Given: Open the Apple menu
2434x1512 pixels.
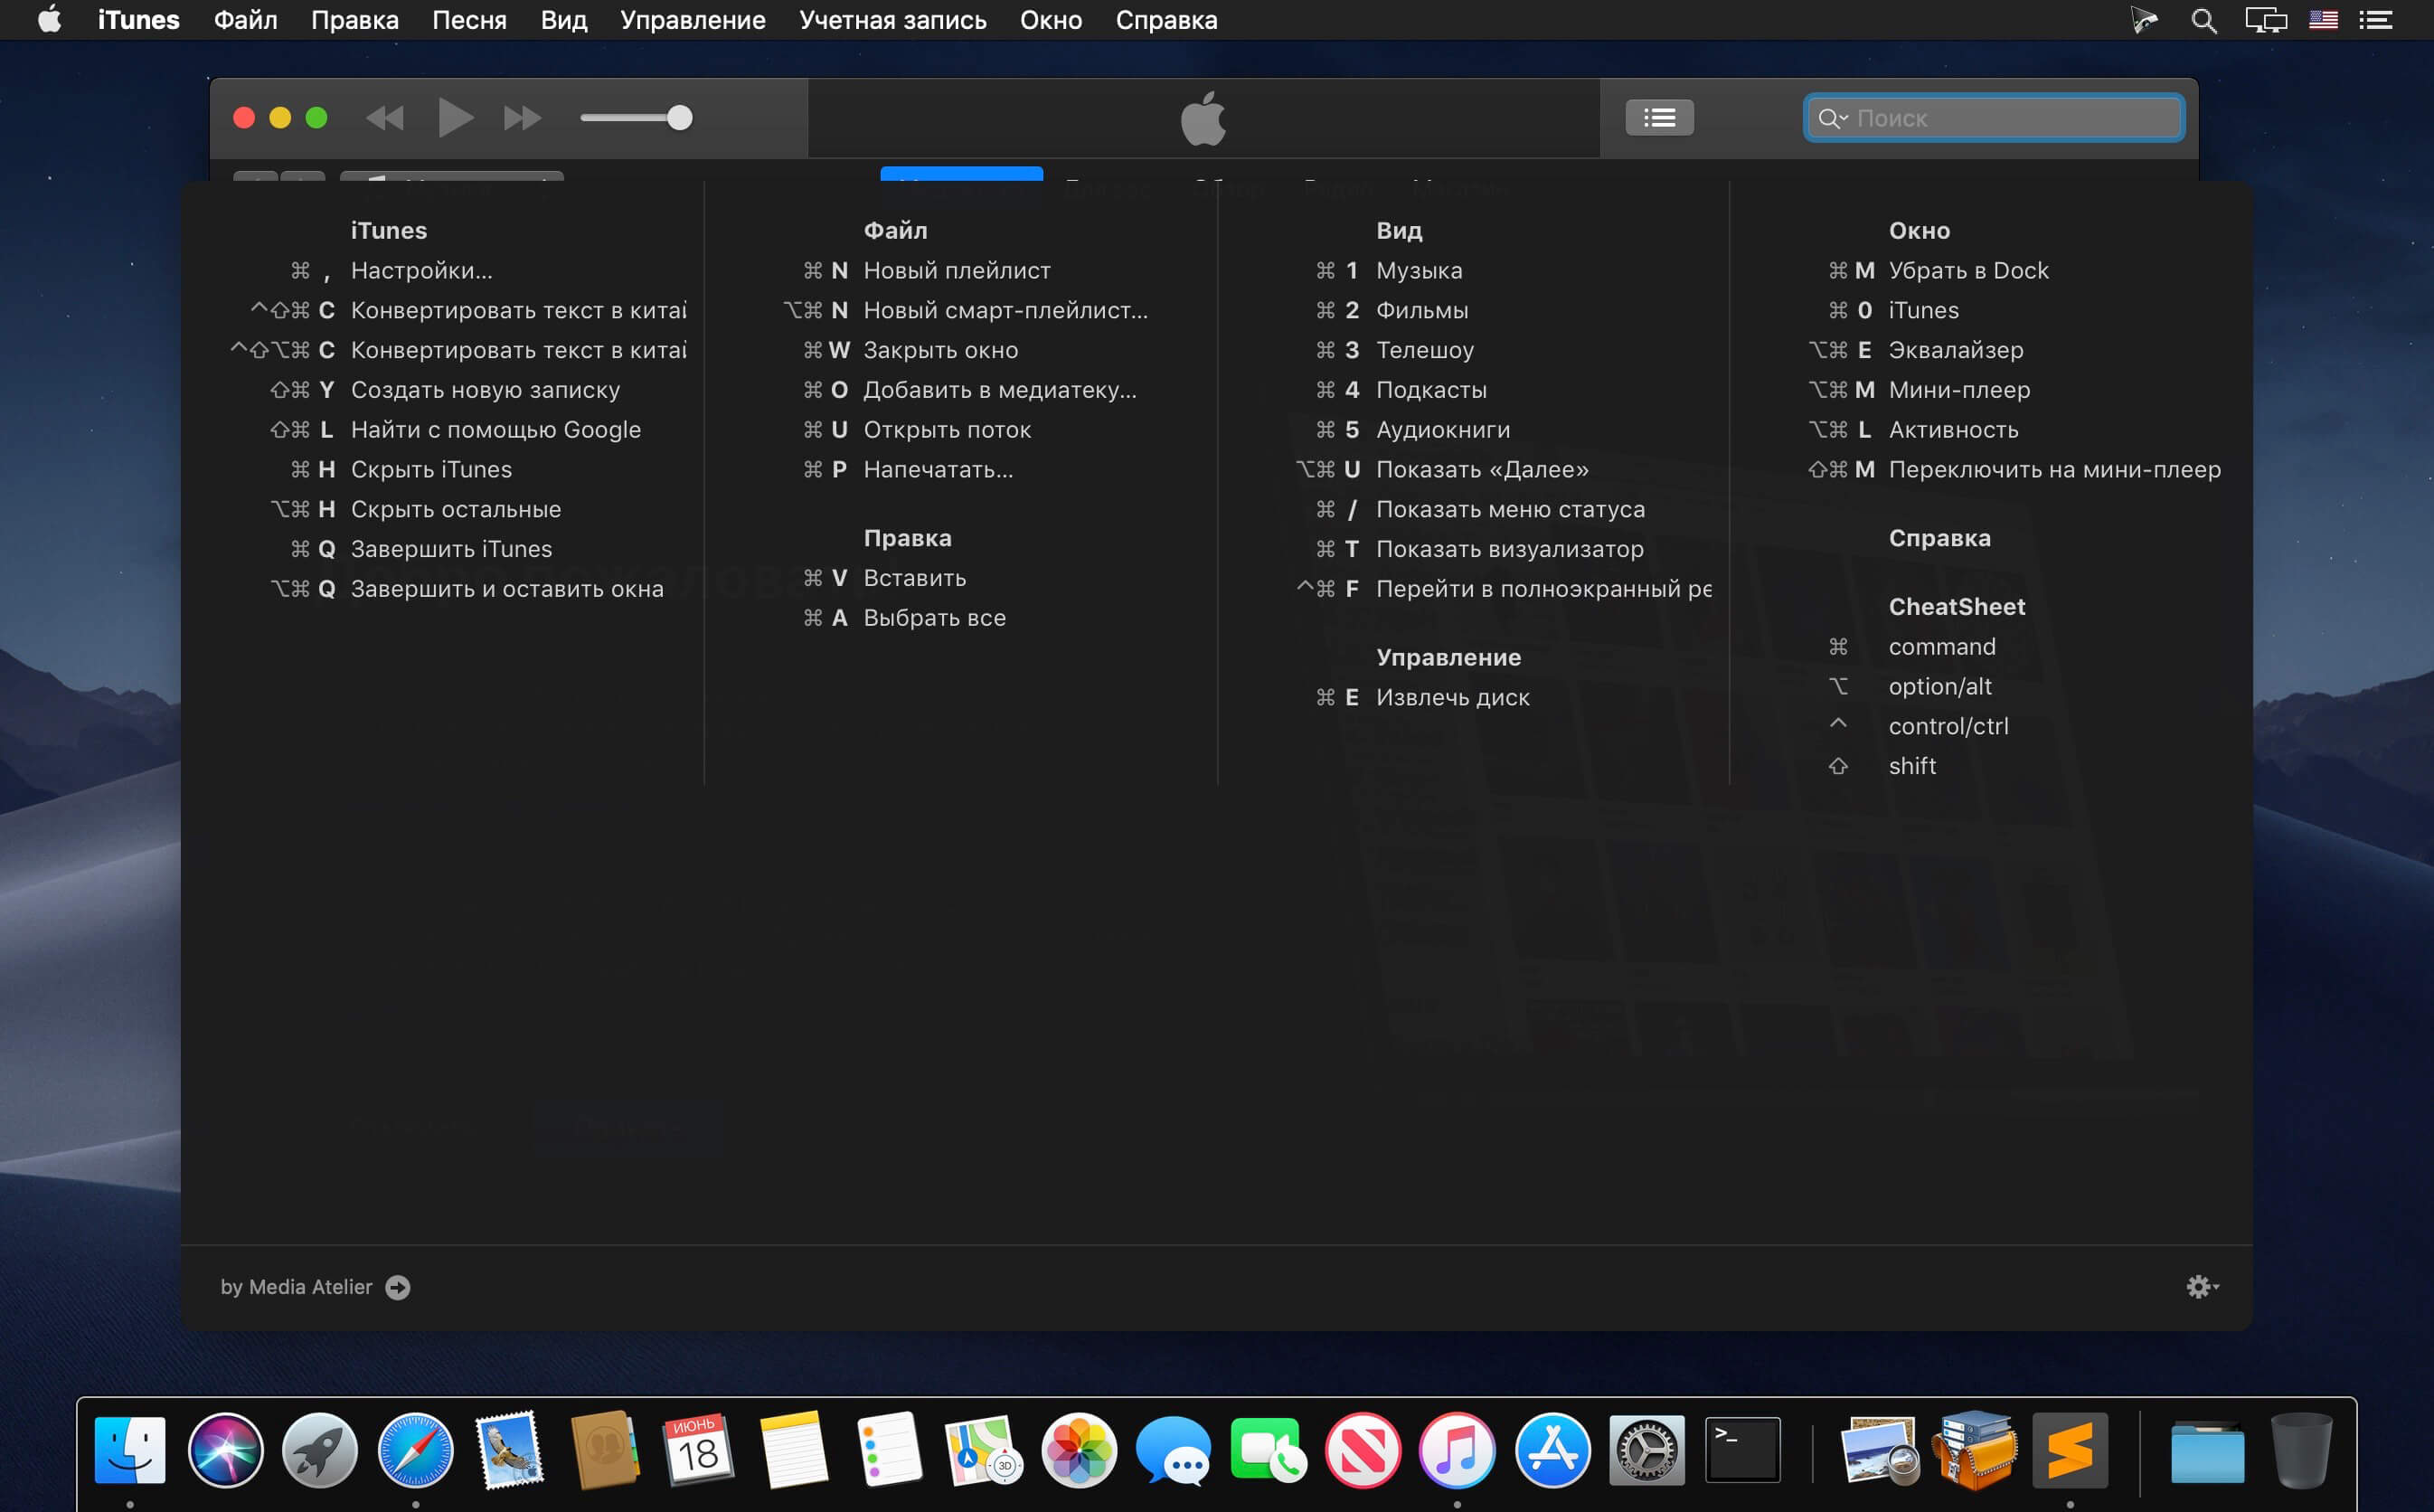Looking at the screenshot, I should coord(49,20).
